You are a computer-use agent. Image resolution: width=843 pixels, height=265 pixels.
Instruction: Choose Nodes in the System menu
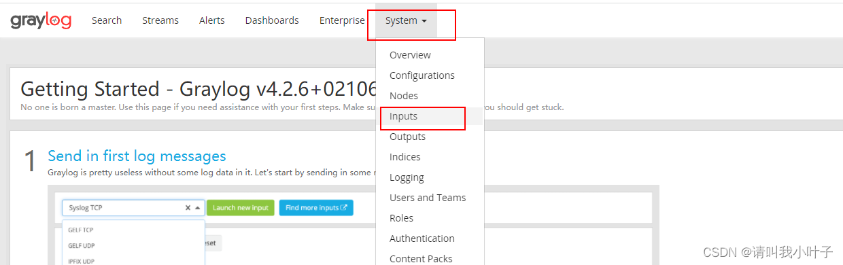point(404,96)
